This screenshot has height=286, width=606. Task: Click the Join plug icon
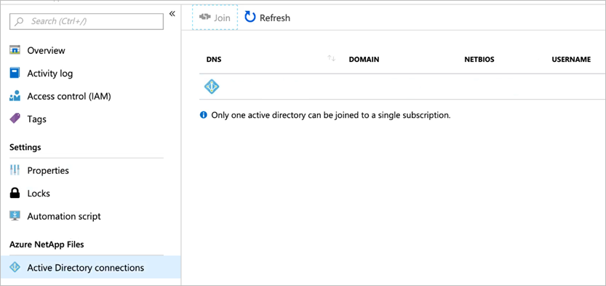tap(204, 17)
